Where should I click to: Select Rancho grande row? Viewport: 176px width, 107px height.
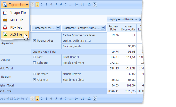point(84,46)
